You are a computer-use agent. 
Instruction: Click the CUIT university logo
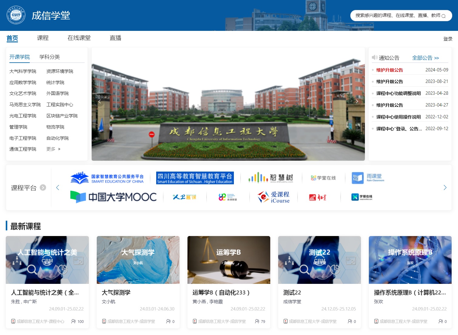click(x=16, y=15)
